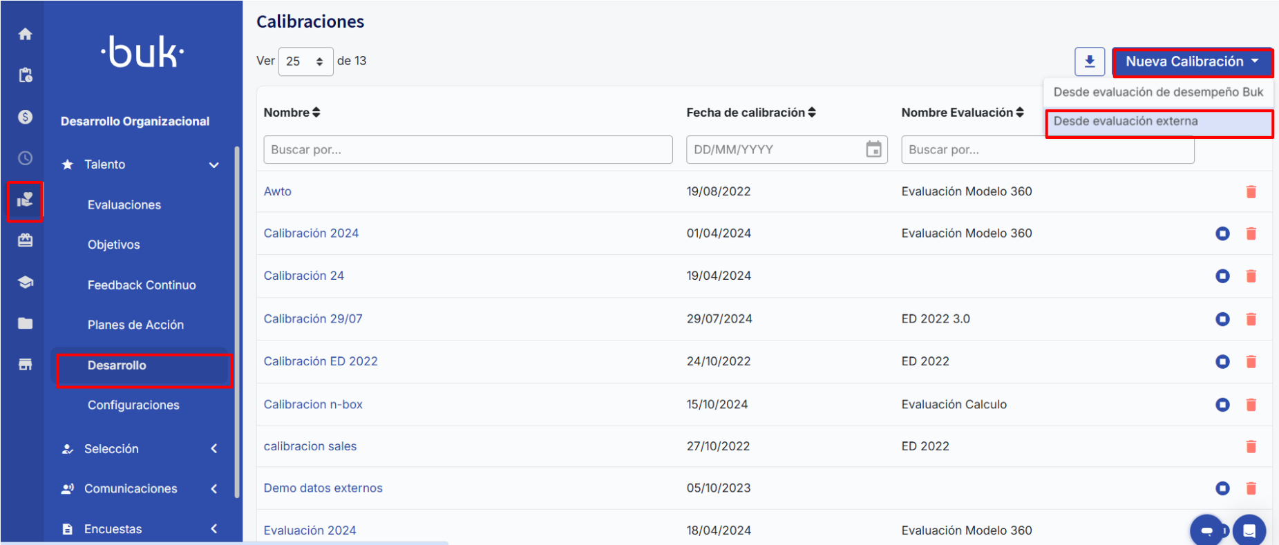
Task: Click the folder icon in sidebar
Action: click(26, 323)
